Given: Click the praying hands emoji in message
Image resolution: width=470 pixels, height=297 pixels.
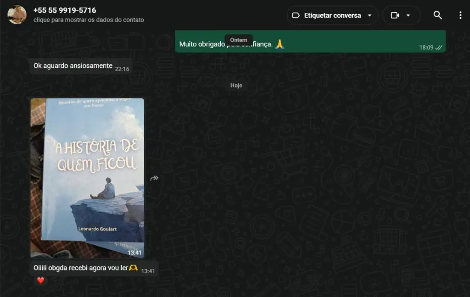Looking at the screenshot, I should pyautogui.click(x=280, y=44).
